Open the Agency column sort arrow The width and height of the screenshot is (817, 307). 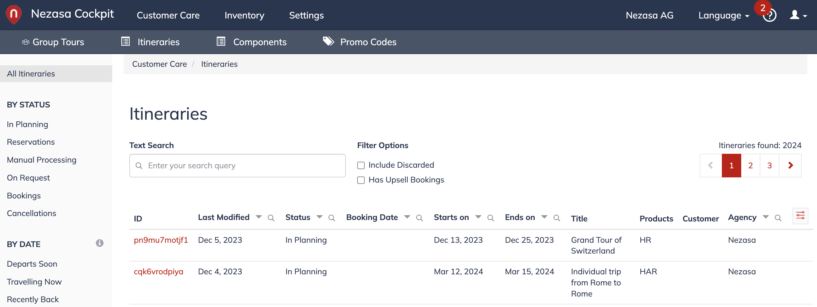click(766, 217)
